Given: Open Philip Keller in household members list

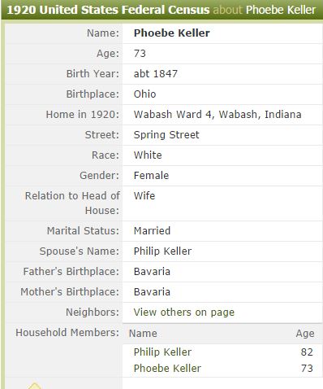Looking at the screenshot, I should (162, 352).
